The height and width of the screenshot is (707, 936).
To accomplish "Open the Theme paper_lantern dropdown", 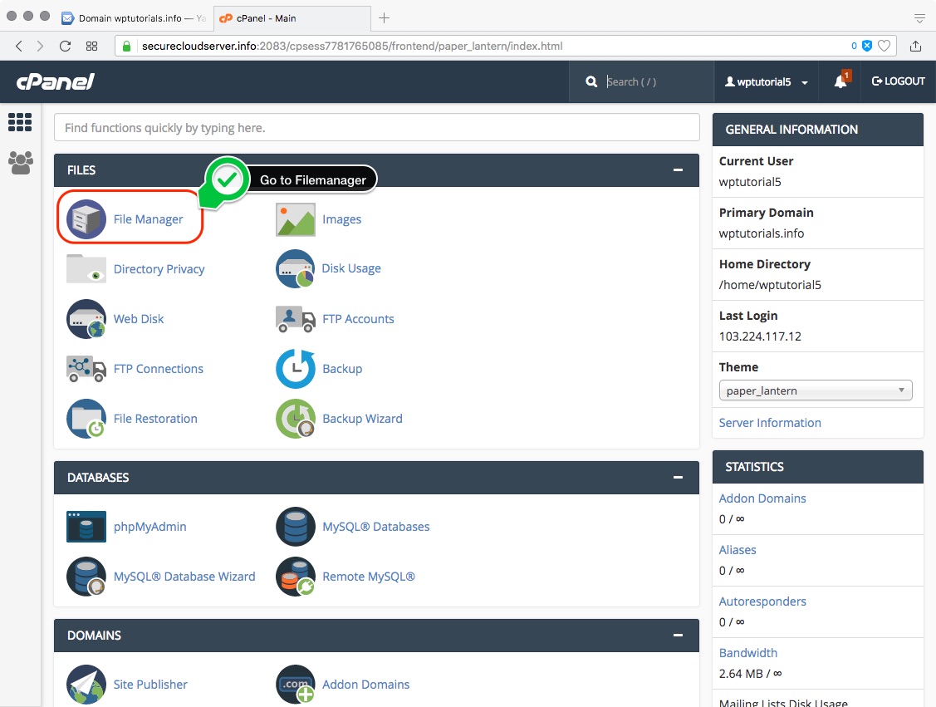I will 816,390.
